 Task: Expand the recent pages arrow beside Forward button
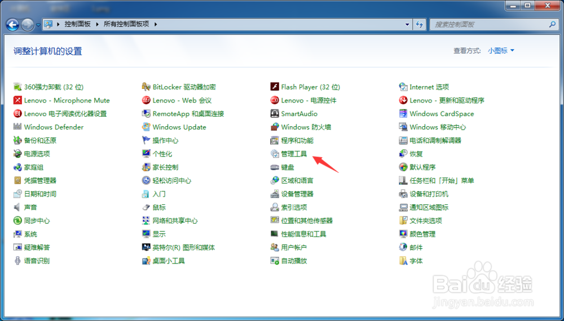[38, 25]
